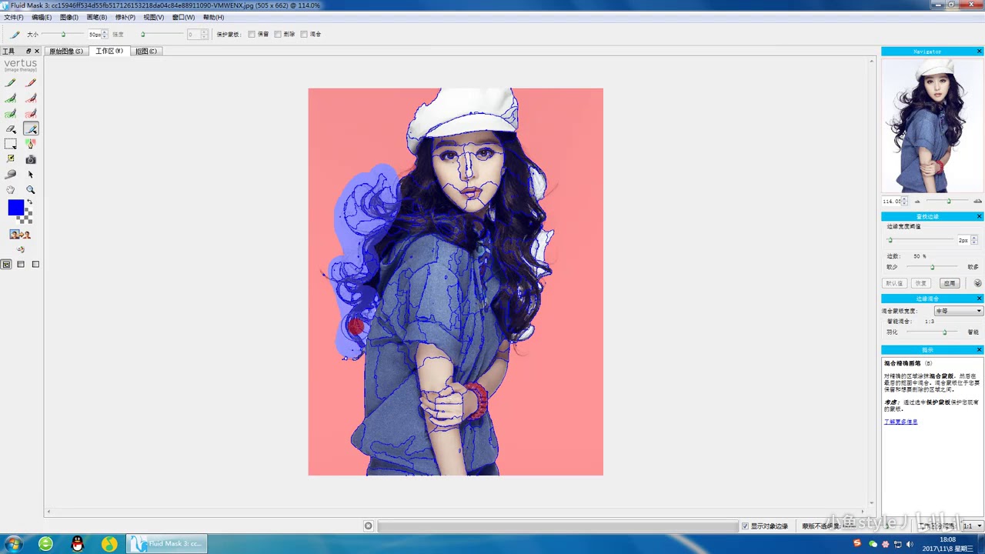
Task: Click the Windows Start button
Action: point(13,544)
